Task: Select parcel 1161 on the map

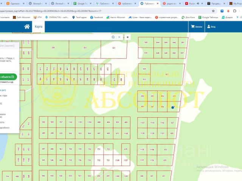Action: (71, 122)
